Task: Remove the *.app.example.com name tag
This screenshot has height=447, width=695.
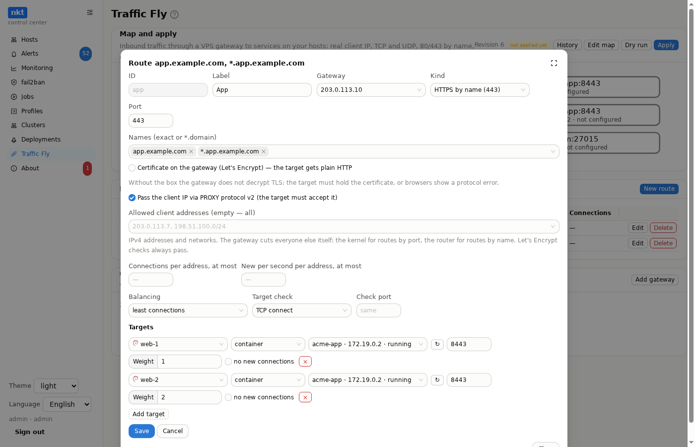Action: (x=264, y=151)
